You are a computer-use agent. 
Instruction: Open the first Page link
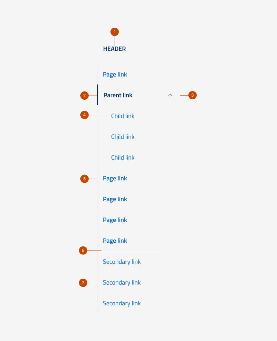point(115,74)
